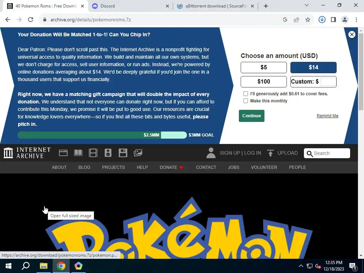Open the Windows notification center icon
This screenshot has width=364, height=273.
click(x=352, y=266)
